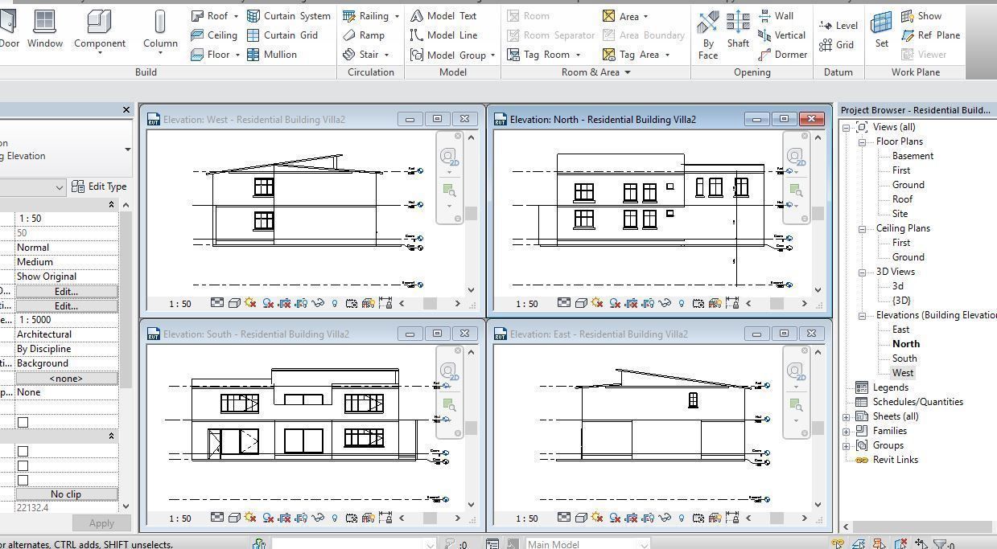Select Revit Links in Project Browser

[895, 460]
